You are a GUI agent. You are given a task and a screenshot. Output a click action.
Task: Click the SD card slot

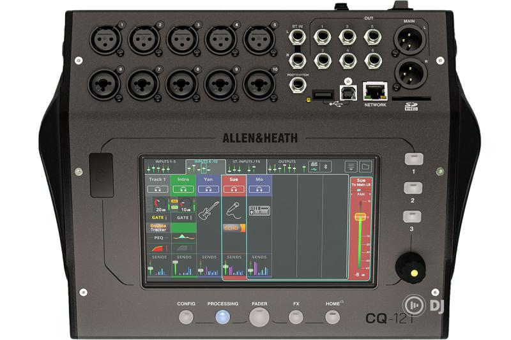(411, 99)
